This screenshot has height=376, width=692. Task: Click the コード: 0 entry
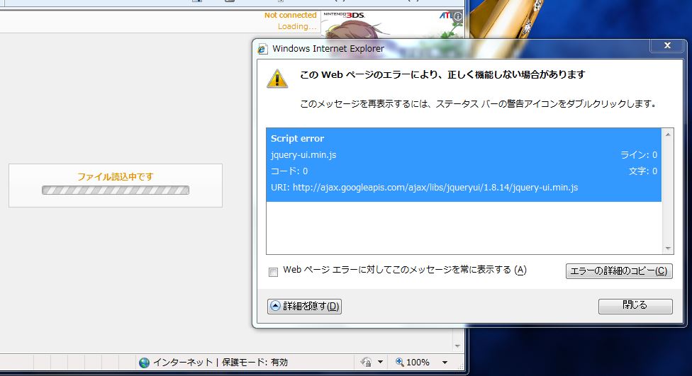pos(289,171)
